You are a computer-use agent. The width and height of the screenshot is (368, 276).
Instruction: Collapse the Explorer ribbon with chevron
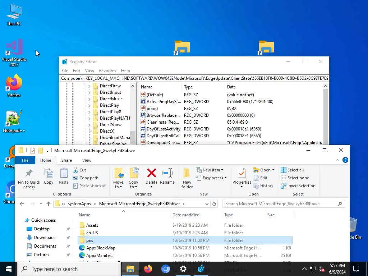[x=337, y=160]
